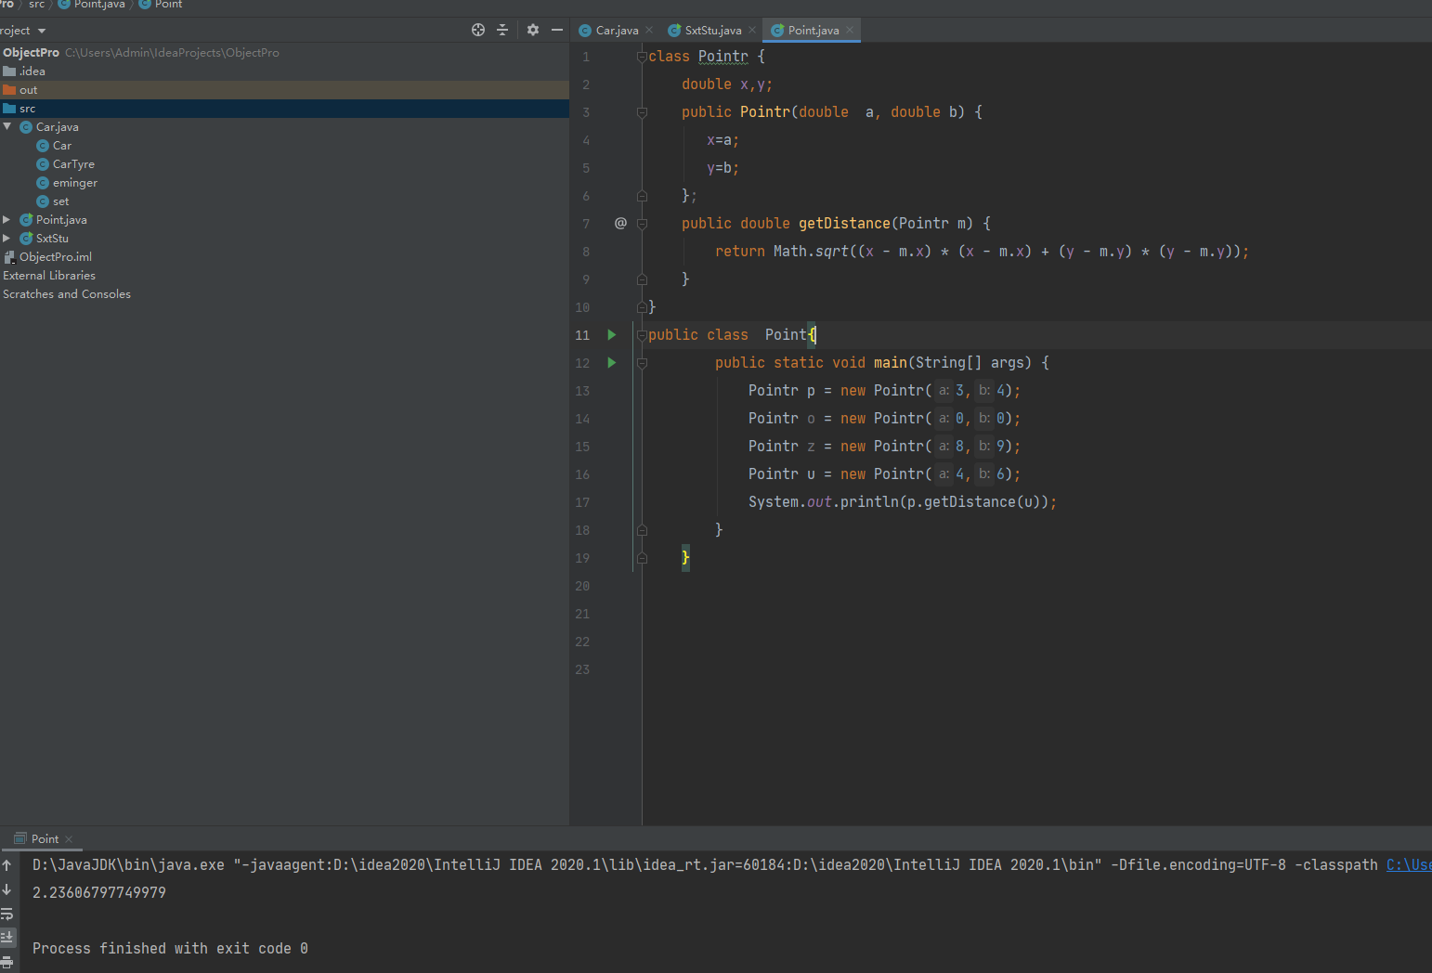
Task: Close the Point run console tab
Action: tap(69, 839)
